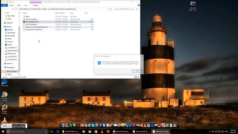Screen dimensions: 238x134
Task: Open Videos in the navigation pane
Action: point(10,45)
